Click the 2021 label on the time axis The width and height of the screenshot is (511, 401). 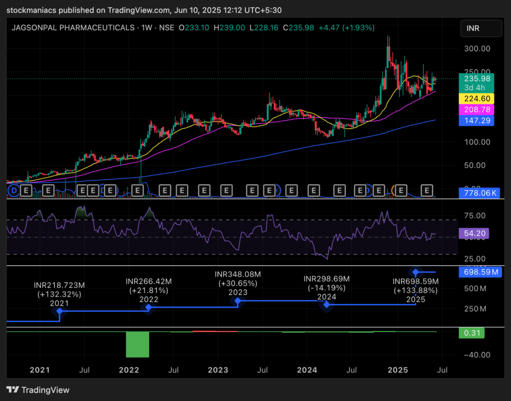coord(40,370)
